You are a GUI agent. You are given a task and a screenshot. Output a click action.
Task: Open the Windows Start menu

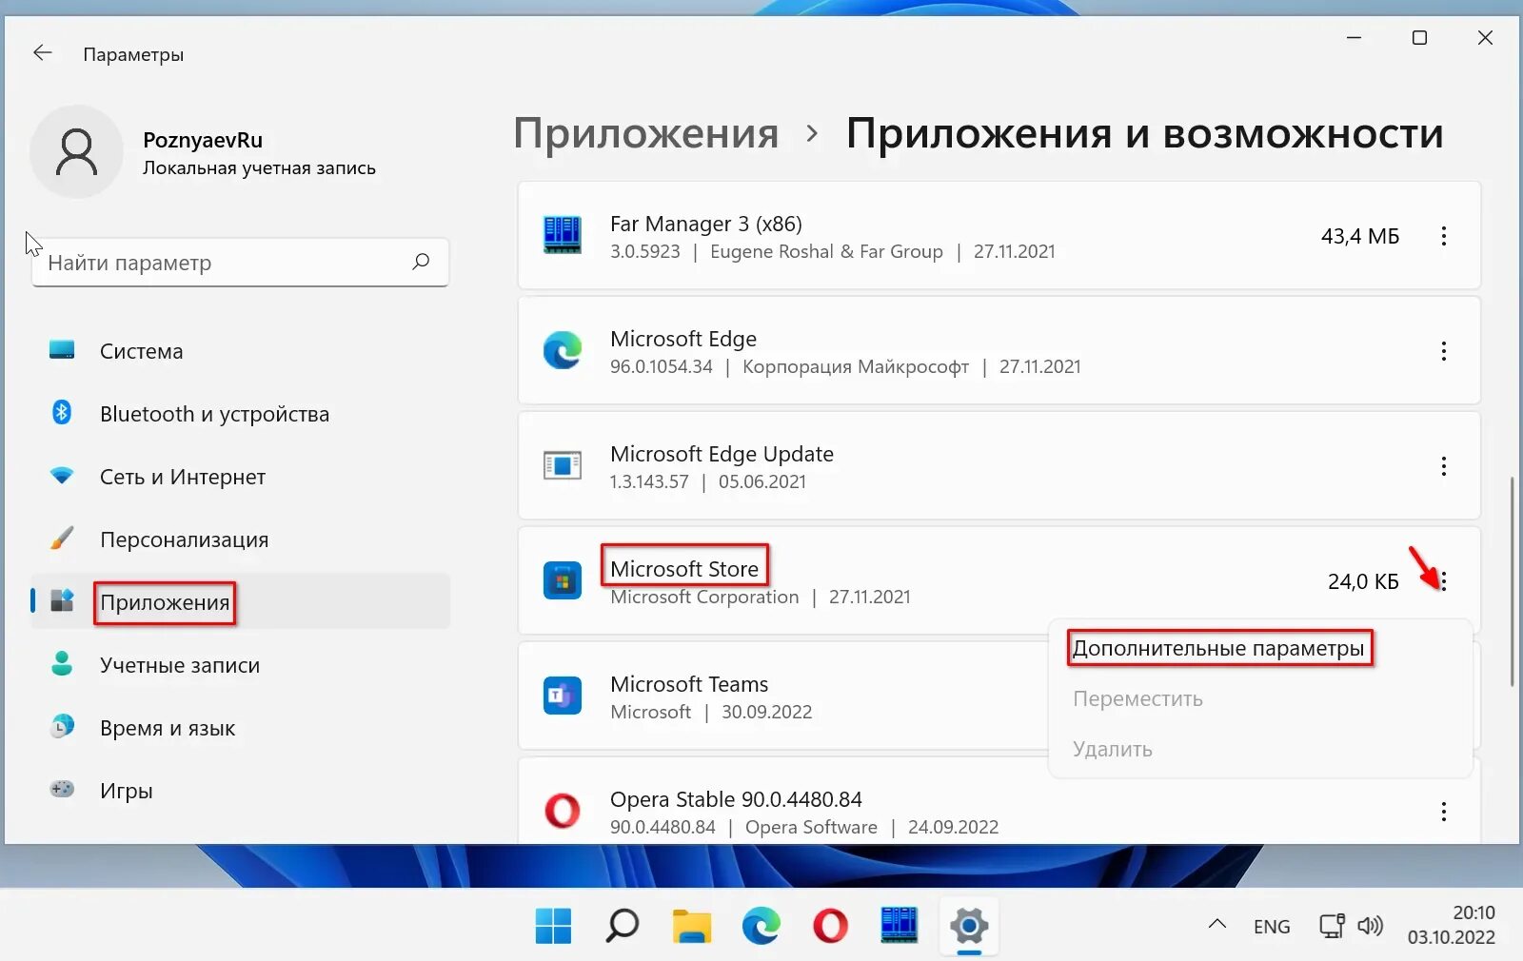click(x=553, y=925)
